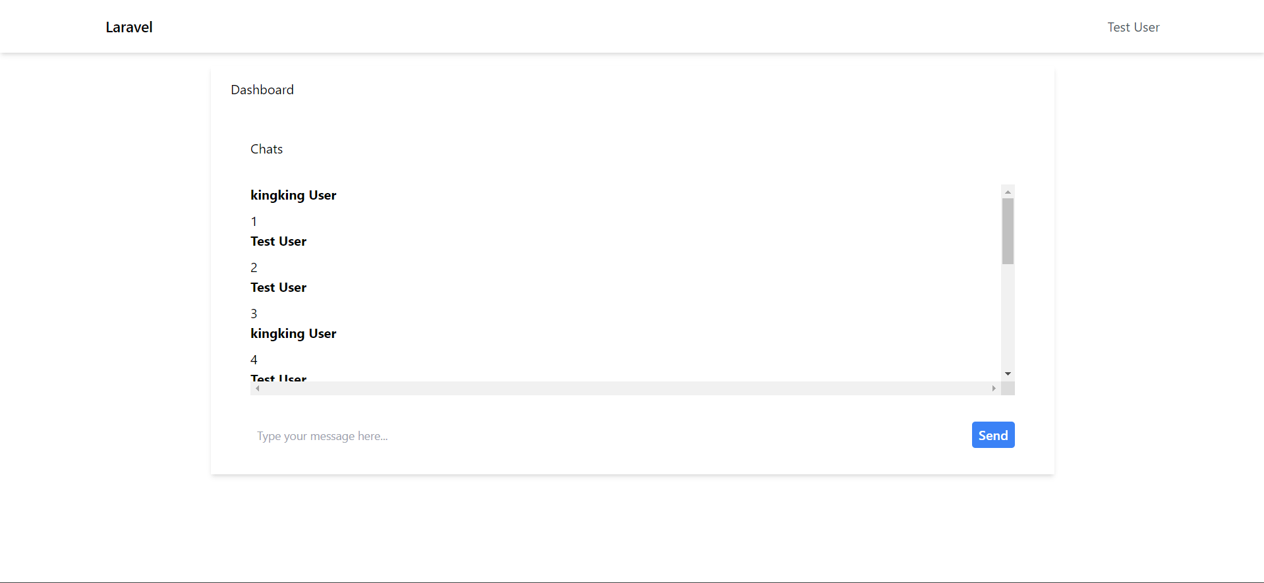Click Test User sender above message 3

coord(278,287)
